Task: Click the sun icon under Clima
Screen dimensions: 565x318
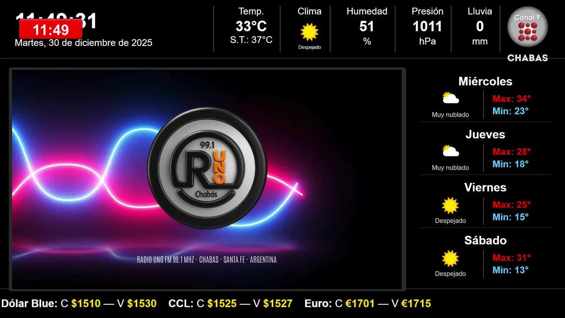Action: pyautogui.click(x=309, y=32)
